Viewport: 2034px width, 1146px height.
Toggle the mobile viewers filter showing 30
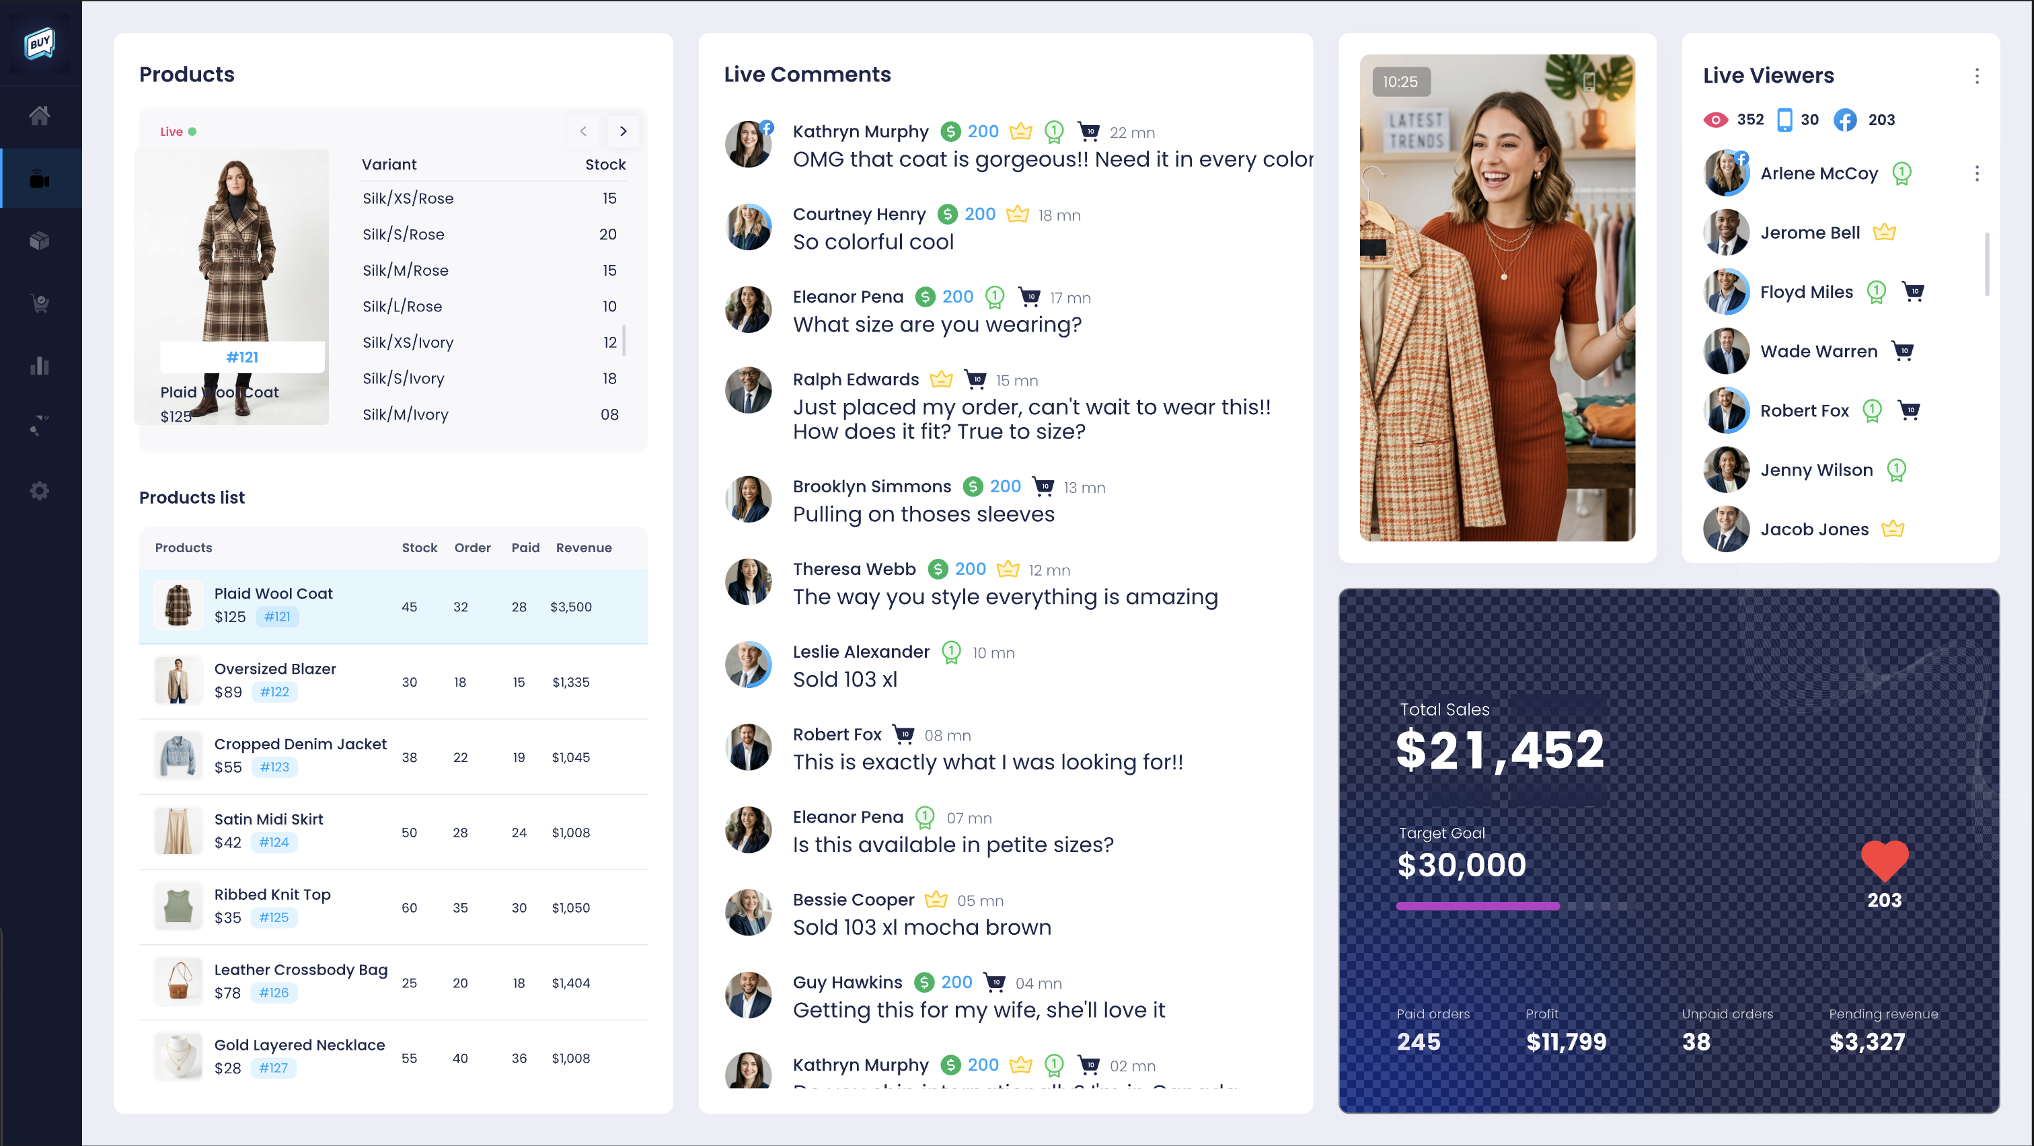[x=1784, y=120]
